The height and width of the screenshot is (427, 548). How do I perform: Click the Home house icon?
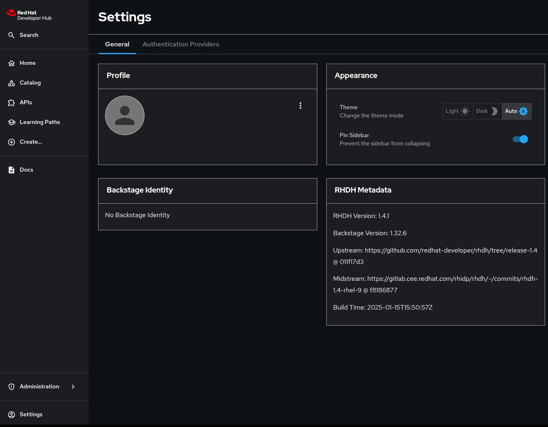(x=11, y=63)
